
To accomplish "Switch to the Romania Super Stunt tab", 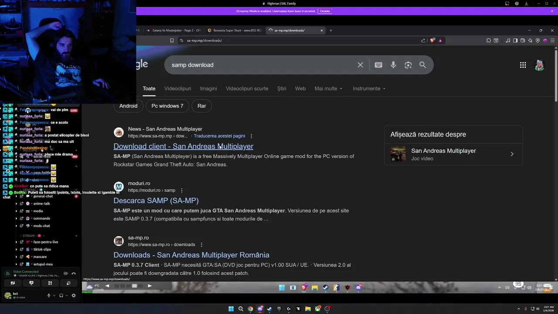I will pyautogui.click(x=235, y=31).
